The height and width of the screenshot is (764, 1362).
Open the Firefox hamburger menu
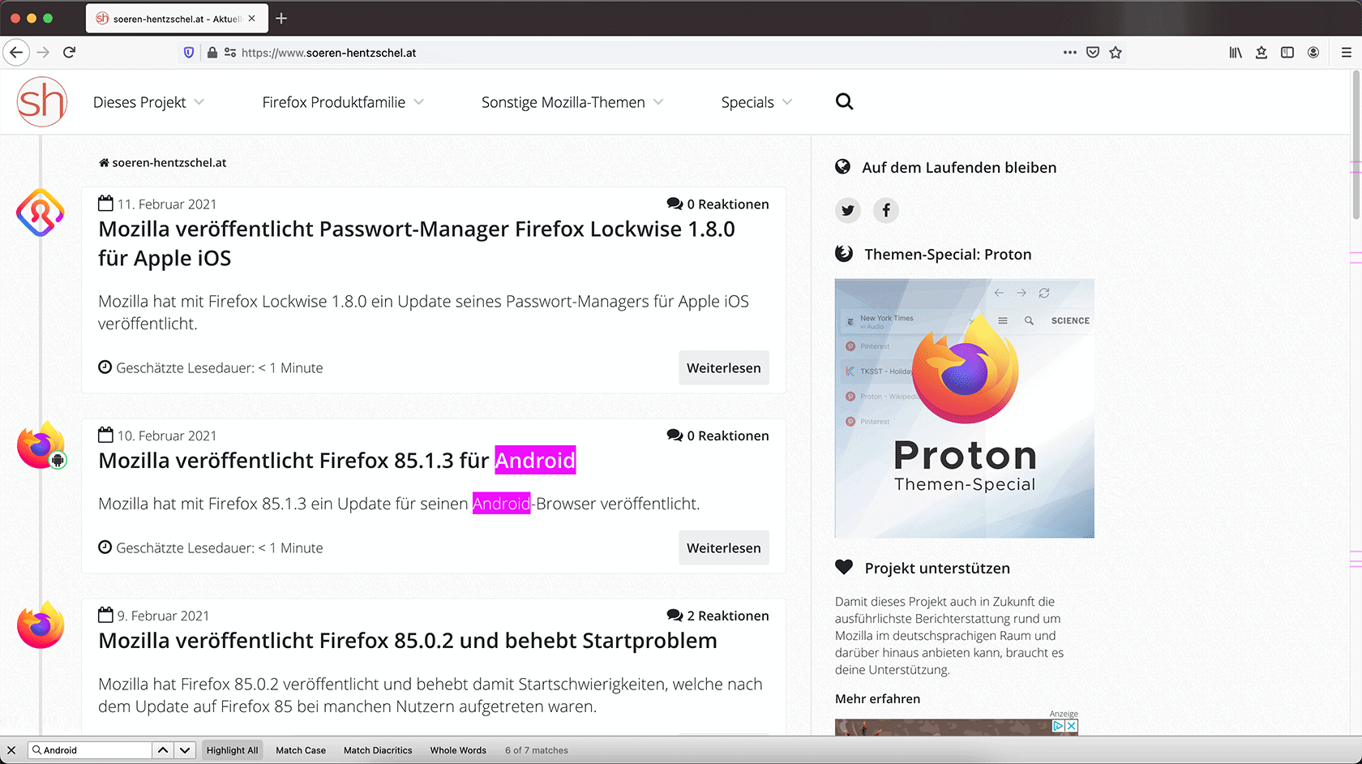coord(1346,53)
